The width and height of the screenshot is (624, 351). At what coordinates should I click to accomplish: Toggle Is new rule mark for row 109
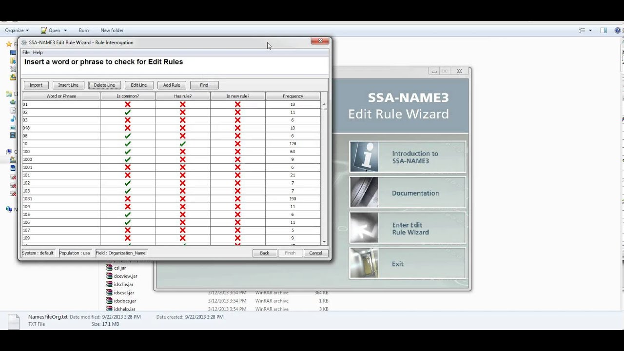point(238,238)
